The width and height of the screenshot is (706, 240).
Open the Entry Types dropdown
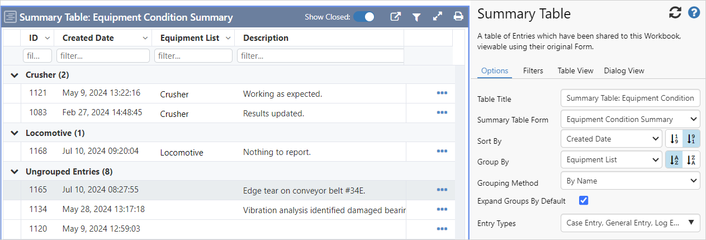coord(630,223)
